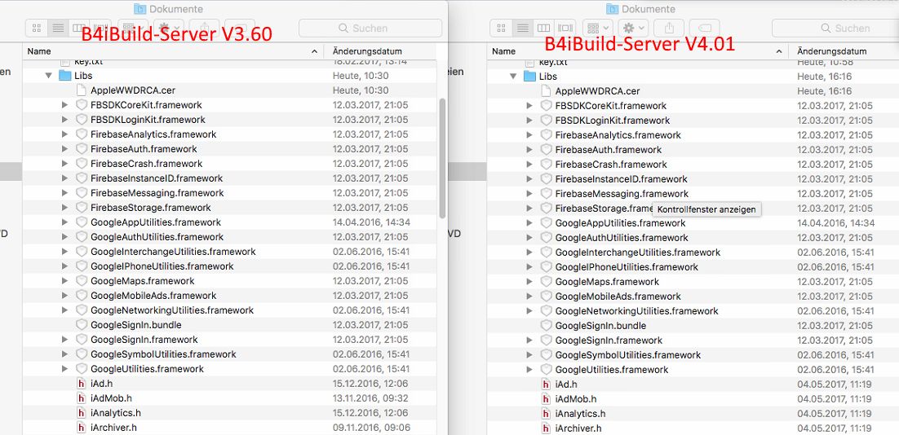The height and width of the screenshot is (435, 899).
Task: Click FirebaseCrash.framework icon in left window
Action: click(81, 163)
